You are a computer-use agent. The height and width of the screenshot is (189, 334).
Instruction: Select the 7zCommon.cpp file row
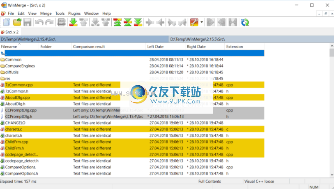click(x=132, y=85)
